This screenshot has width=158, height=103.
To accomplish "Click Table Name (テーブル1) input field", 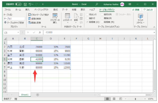I will [x=14, y=18].
